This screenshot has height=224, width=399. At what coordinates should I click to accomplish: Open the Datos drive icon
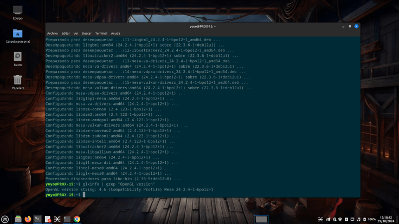17,57
